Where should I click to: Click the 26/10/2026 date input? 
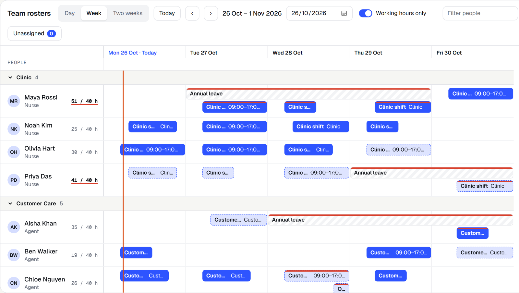pos(319,13)
